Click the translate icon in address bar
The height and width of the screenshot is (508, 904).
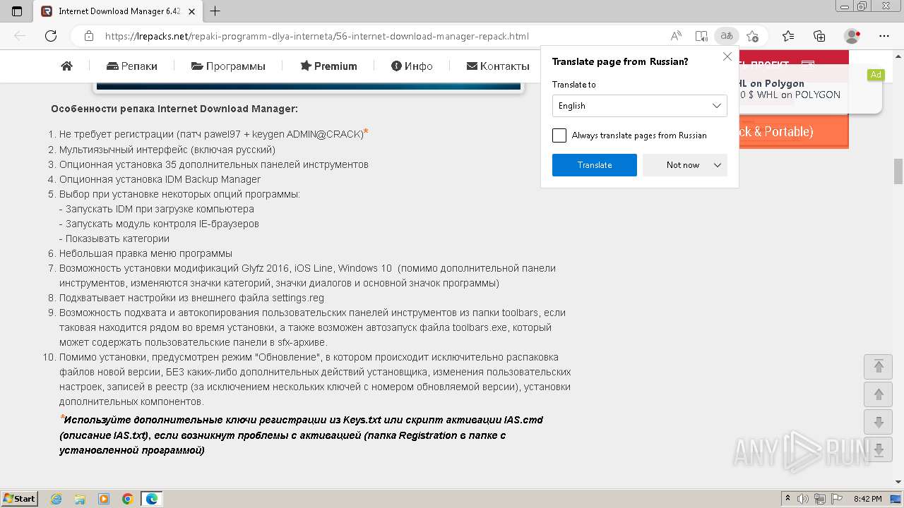[x=725, y=36]
